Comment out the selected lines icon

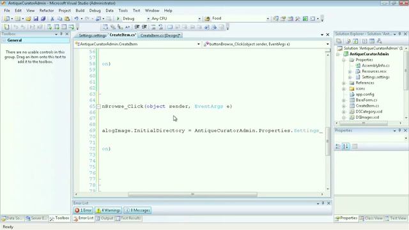[153, 27]
